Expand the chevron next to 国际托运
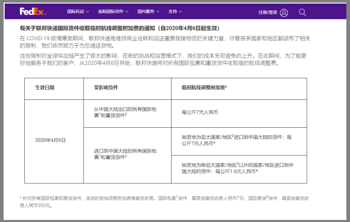This screenshot has width=350, height=222. pos(88,11)
